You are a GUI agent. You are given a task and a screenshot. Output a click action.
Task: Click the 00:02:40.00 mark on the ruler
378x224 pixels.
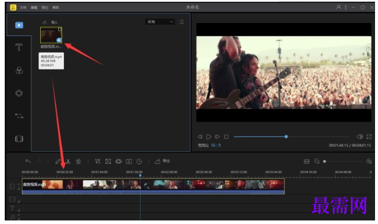(x=203, y=172)
